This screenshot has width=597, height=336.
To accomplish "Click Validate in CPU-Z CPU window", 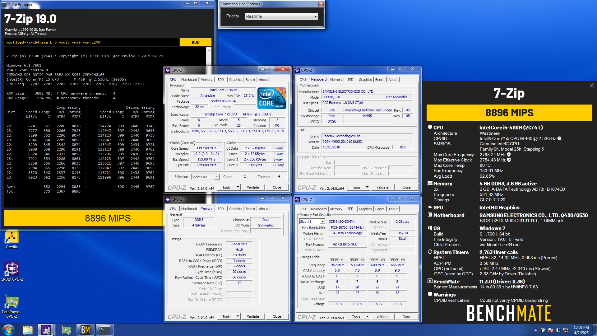I will click(253, 187).
